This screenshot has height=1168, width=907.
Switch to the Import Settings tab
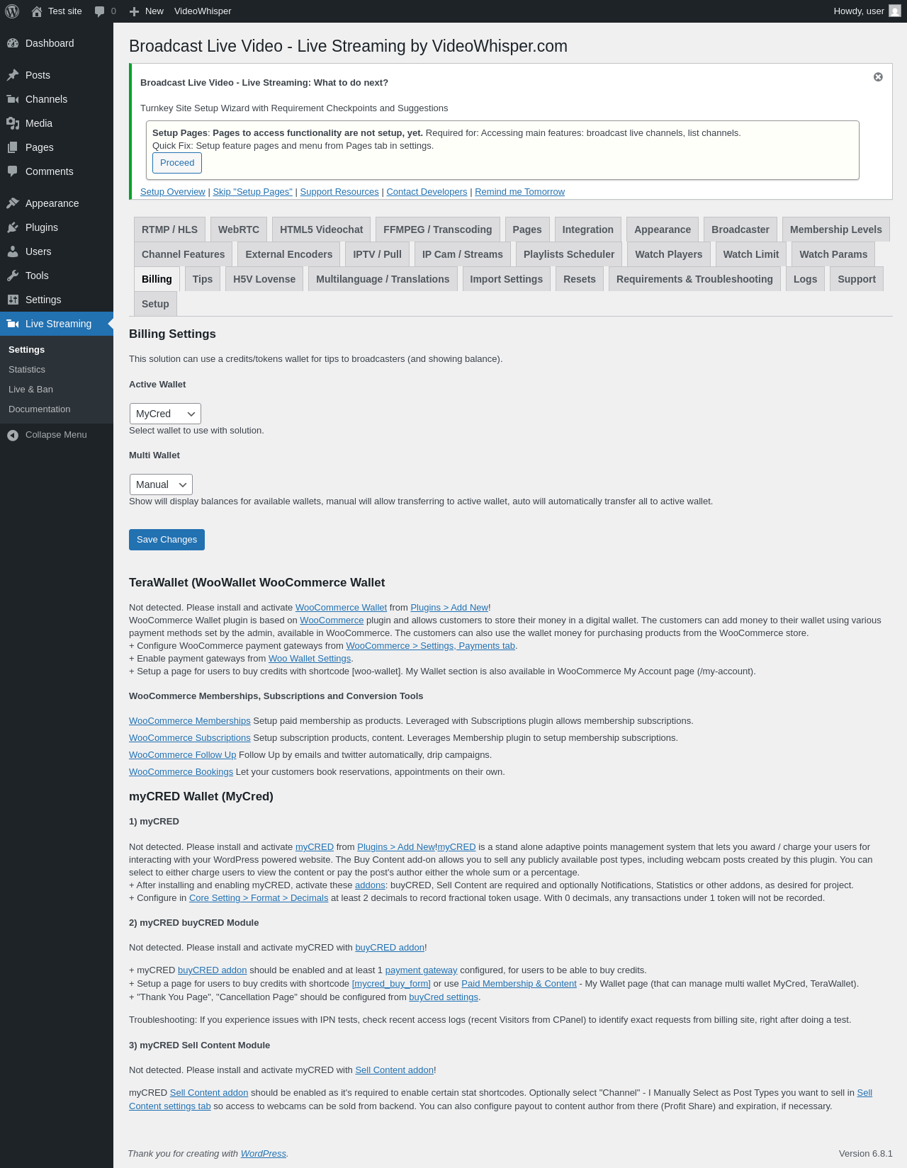click(x=507, y=279)
